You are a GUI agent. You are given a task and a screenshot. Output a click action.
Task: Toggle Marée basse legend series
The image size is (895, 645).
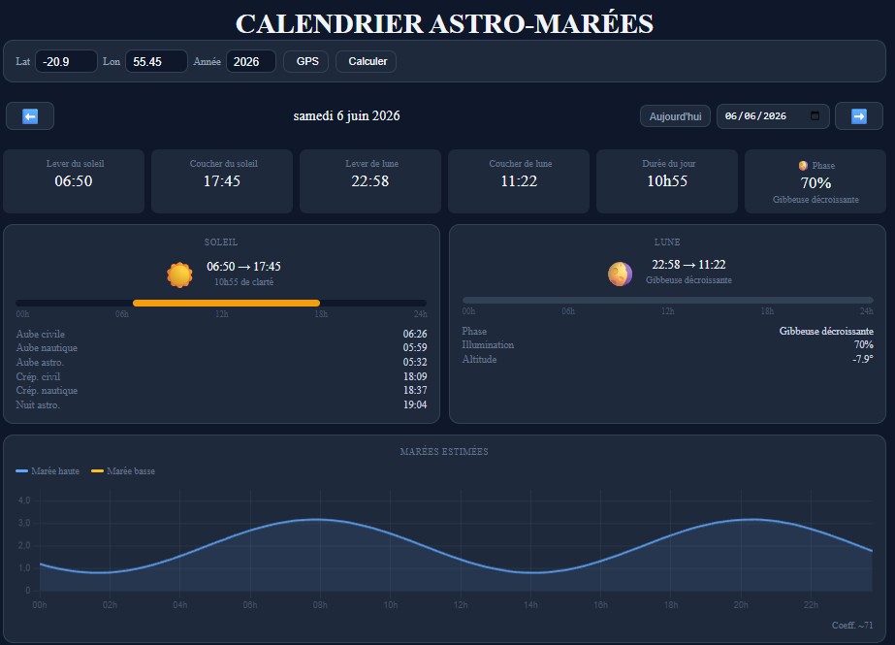pos(123,471)
